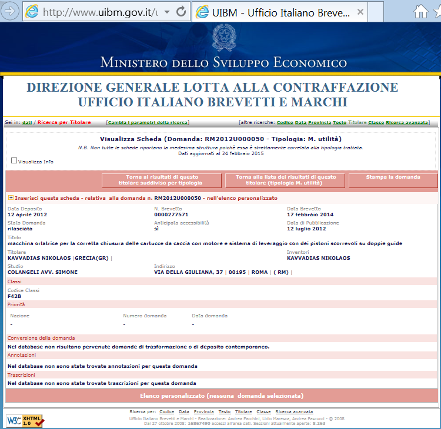This screenshot has height=429, width=441.
Task: Click 'Elenco personalizzato' bottom bar
Action: (222, 396)
